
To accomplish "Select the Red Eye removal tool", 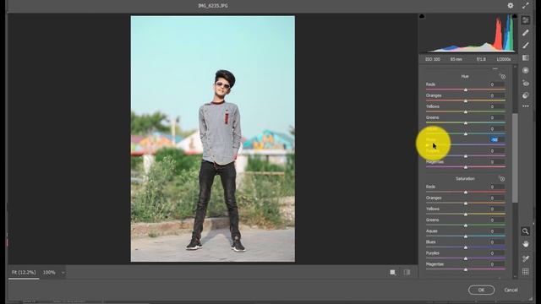I will [526, 83].
